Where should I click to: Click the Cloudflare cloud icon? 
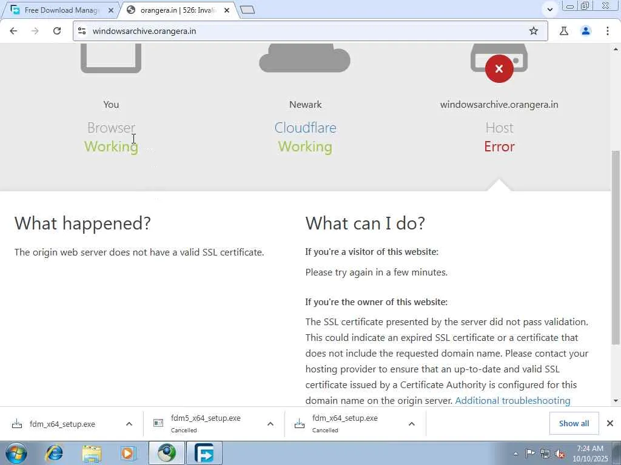pos(304,58)
